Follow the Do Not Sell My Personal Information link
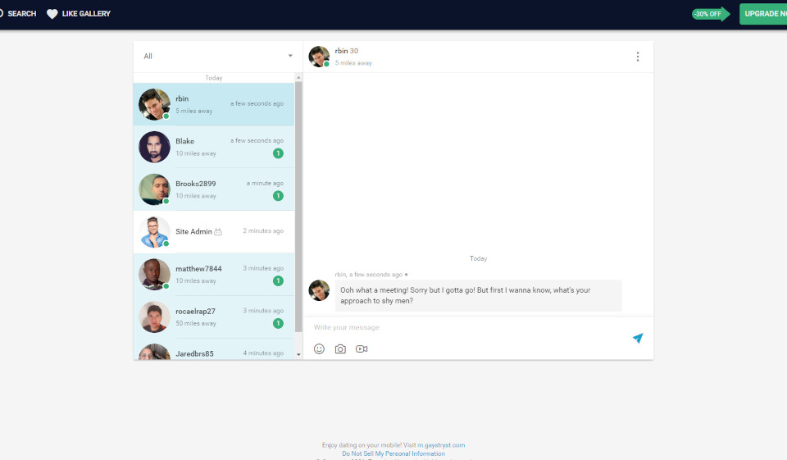 click(x=393, y=453)
